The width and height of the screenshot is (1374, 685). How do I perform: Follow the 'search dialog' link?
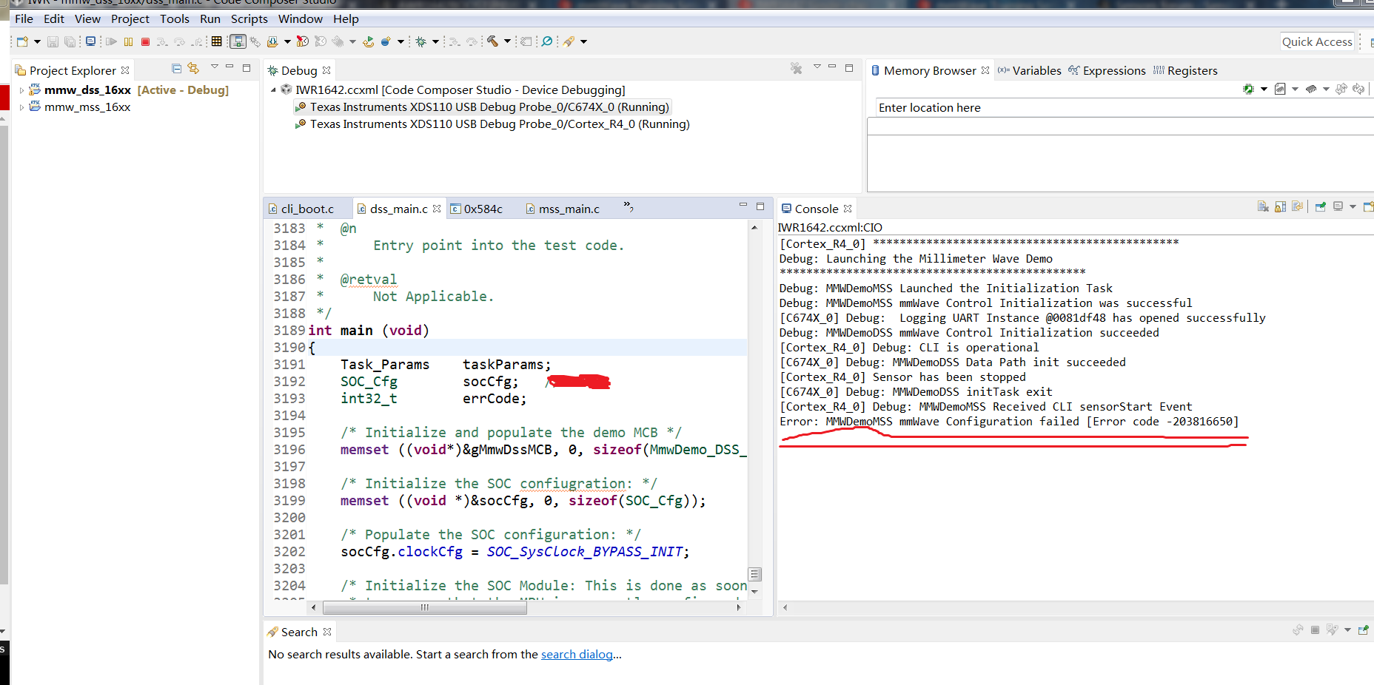577,655
